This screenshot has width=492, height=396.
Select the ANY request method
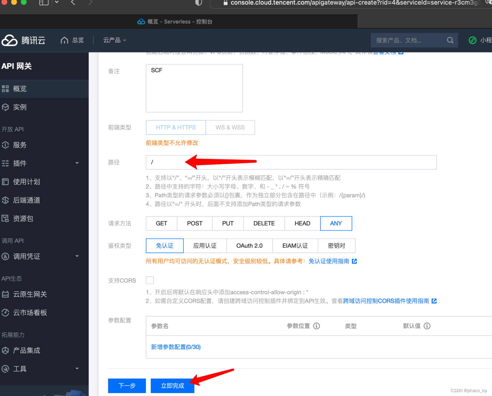(x=336, y=223)
